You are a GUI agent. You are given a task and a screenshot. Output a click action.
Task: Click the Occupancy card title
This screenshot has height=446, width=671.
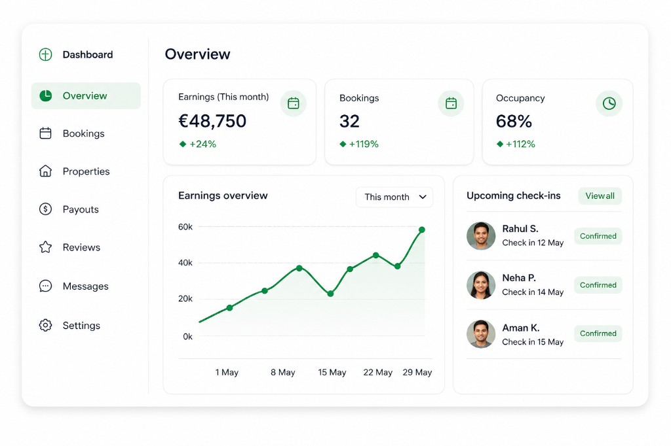[x=520, y=98]
